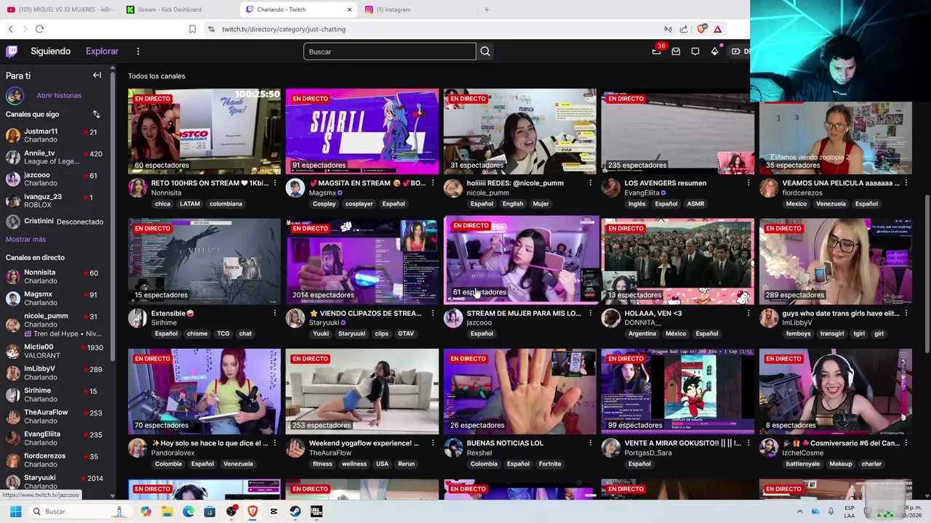Click Abrir historias link
931x523 pixels.
coord(59,95)
